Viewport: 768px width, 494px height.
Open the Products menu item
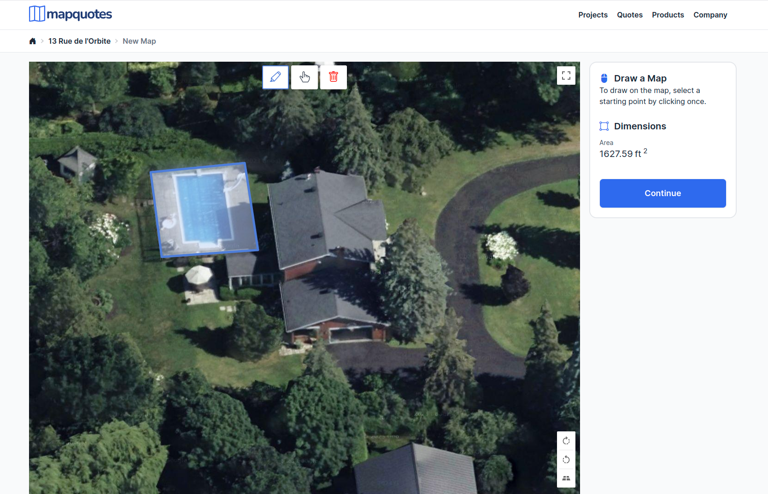click(668, 15)
